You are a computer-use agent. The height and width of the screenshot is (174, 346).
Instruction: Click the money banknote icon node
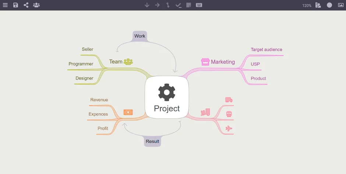tap(128, 112)
